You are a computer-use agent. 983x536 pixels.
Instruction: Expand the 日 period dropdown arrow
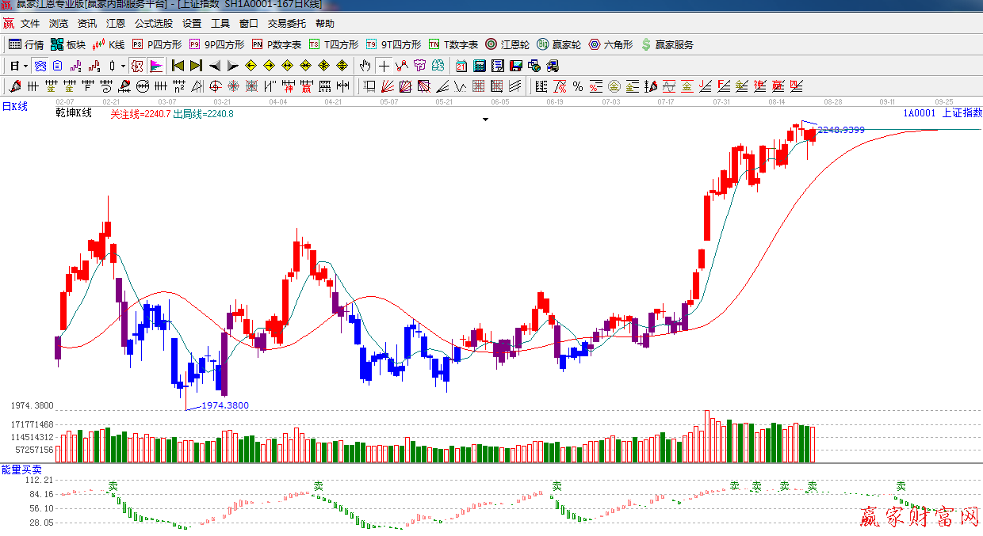tap(25, 66)
